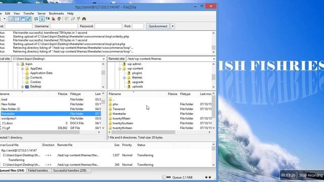Expand the themes folder in remote tree
Screen dimensions: 324x182
pyautogui.click(x=125, y=78)
